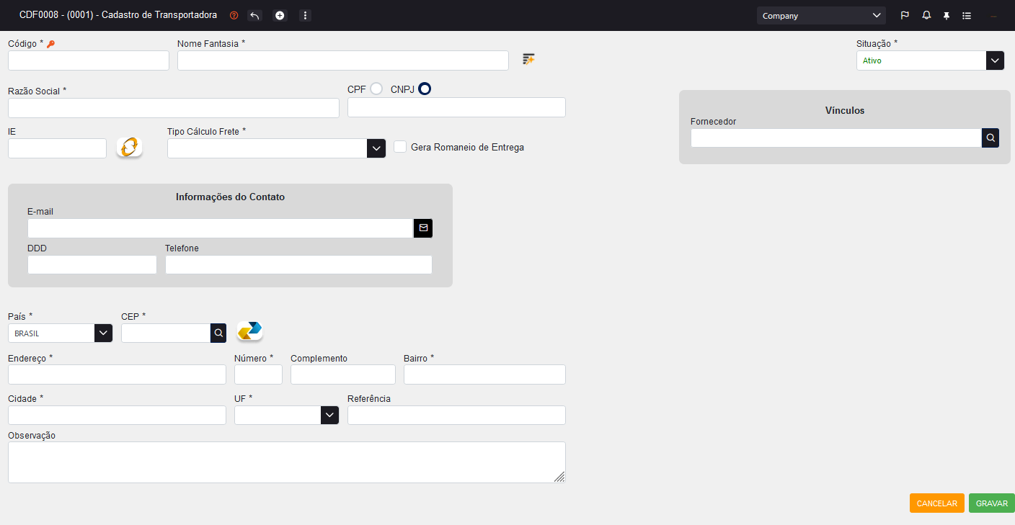Click the CEP input field
The image size is (1015, 525).
[166, 333]
